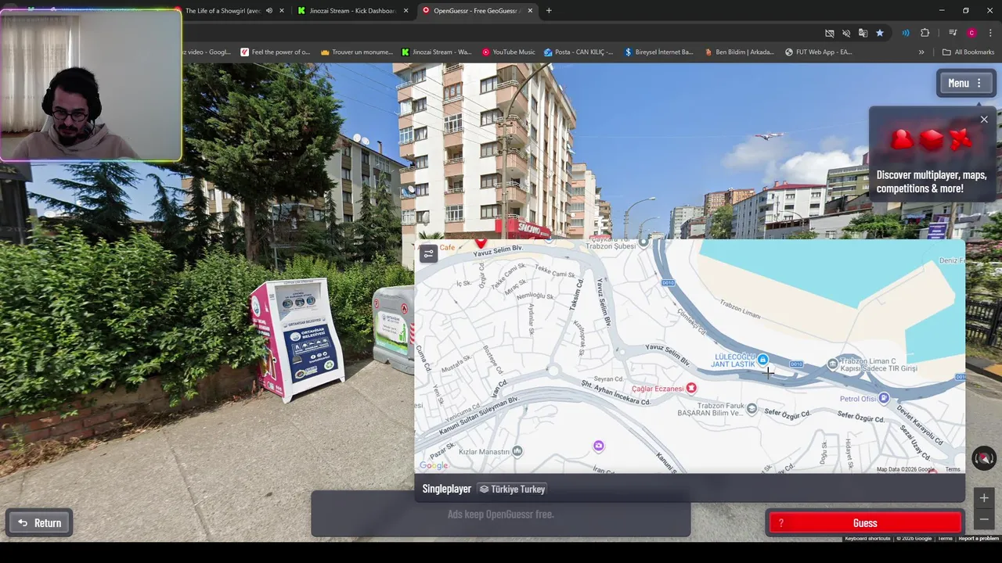Open the translate page icon in address bar
The image size is (1002, 563).
(863, 33)
